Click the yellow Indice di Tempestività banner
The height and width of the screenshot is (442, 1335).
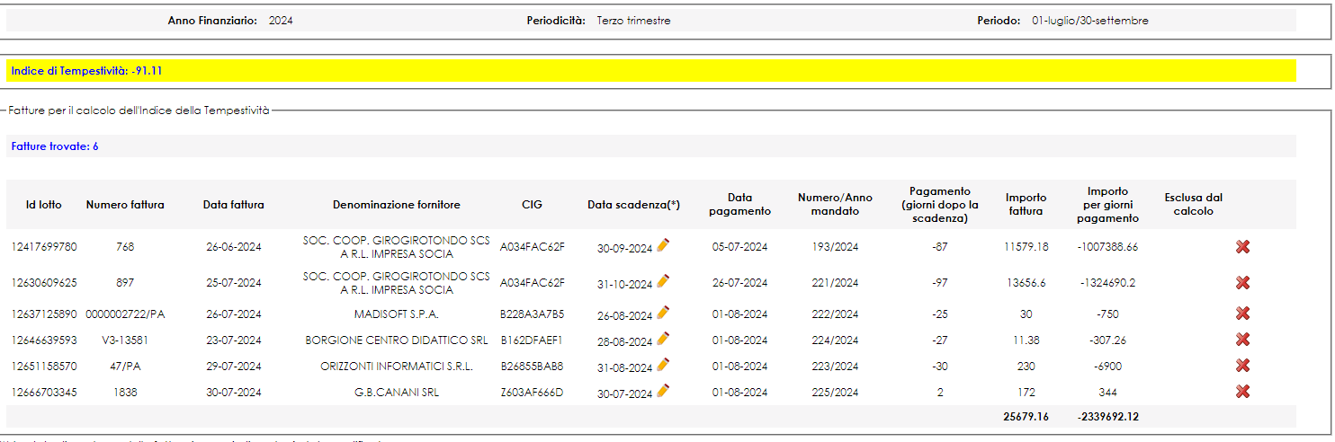(651, 71)
